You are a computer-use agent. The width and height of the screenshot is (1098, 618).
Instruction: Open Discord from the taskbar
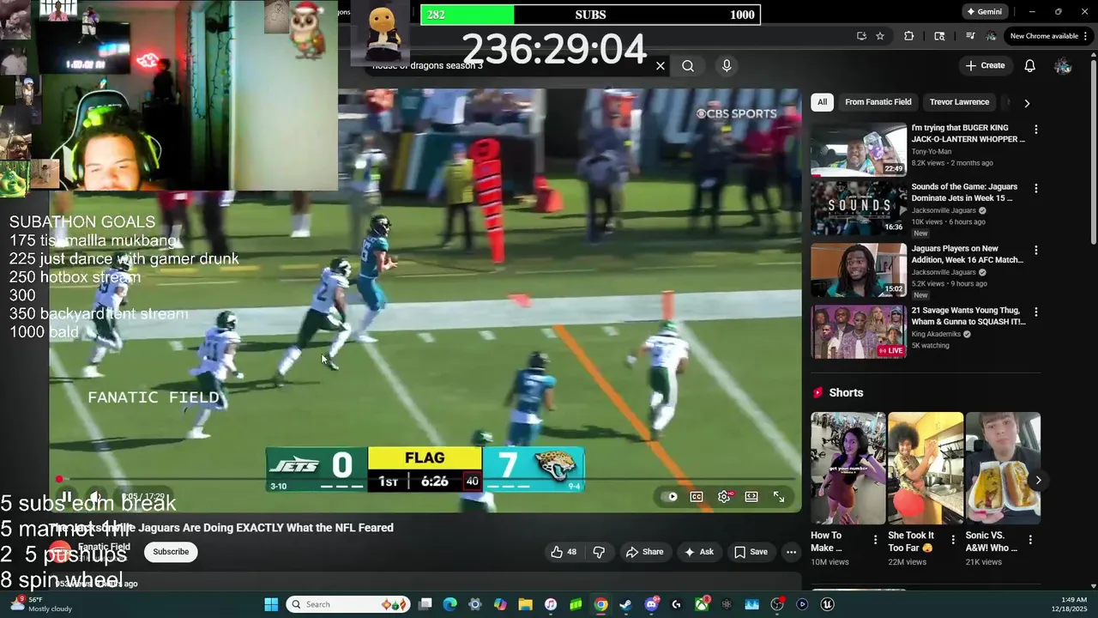click(651, 604)
